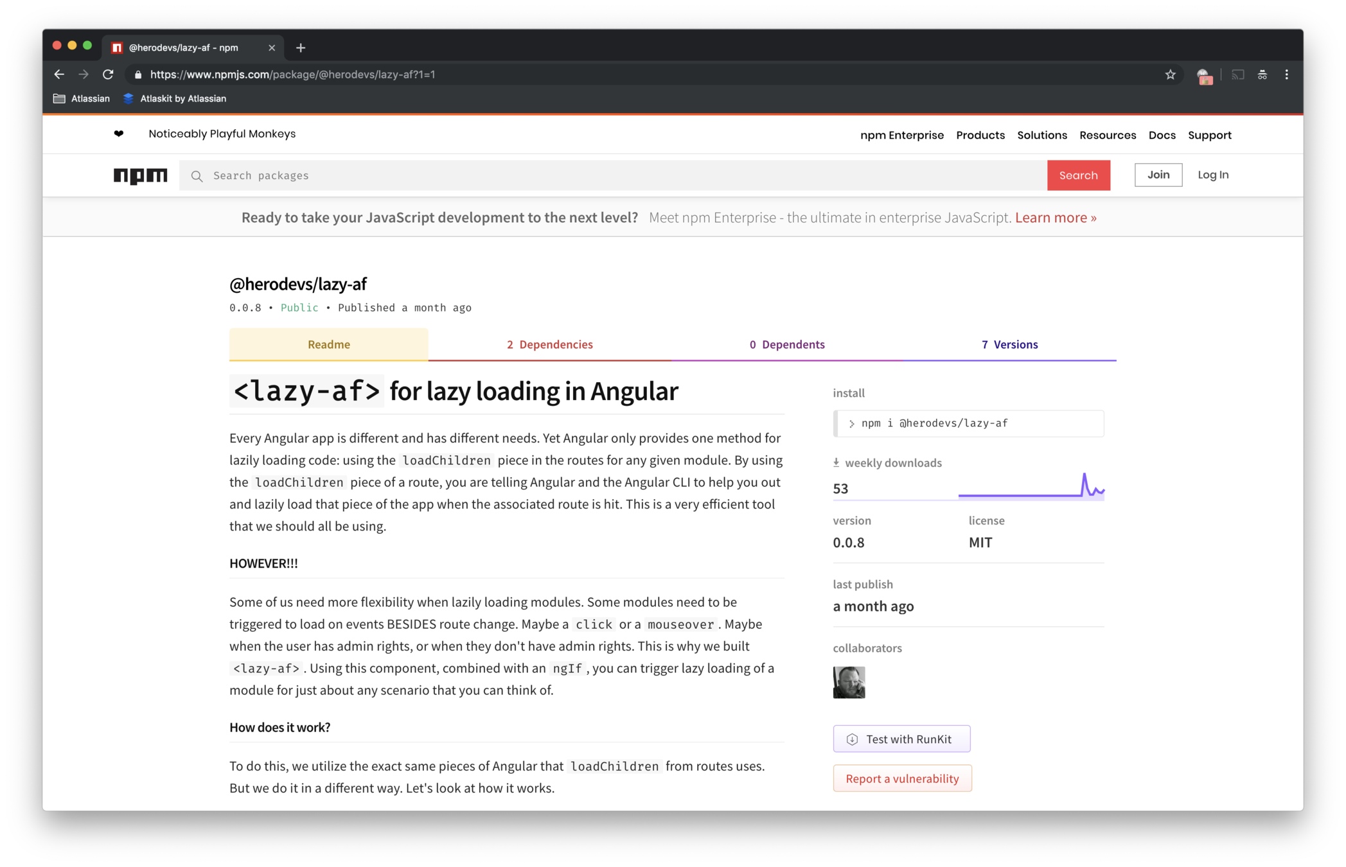Click the Join button
The width and height of the screenshot is (1346, 867).
tap(1158, 175)
